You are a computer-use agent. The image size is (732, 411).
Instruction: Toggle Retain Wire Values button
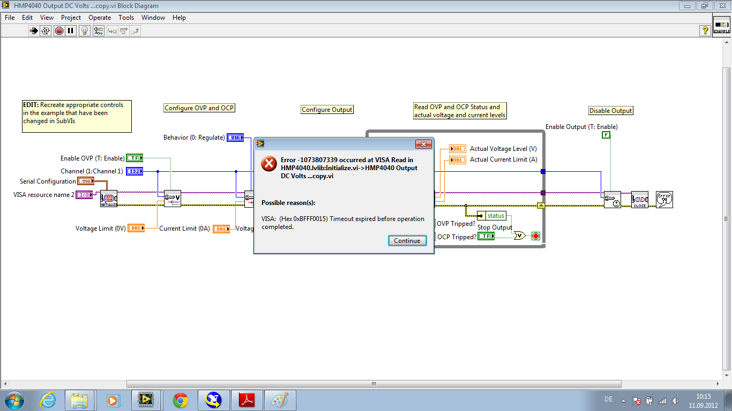coord(99,31)
